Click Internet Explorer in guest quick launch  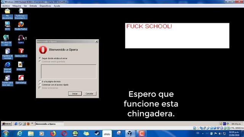(x=16, y=124)
